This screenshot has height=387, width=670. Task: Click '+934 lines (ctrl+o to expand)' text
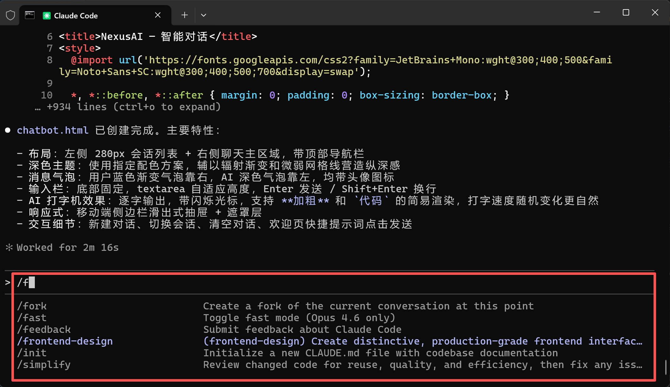(134, 107)
